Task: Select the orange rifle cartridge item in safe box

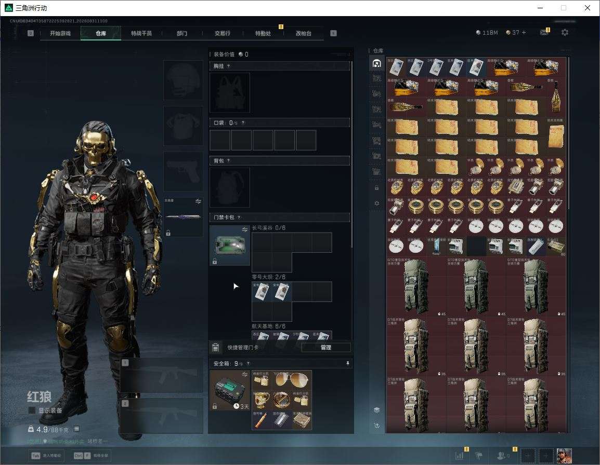Action: (262, 420)
